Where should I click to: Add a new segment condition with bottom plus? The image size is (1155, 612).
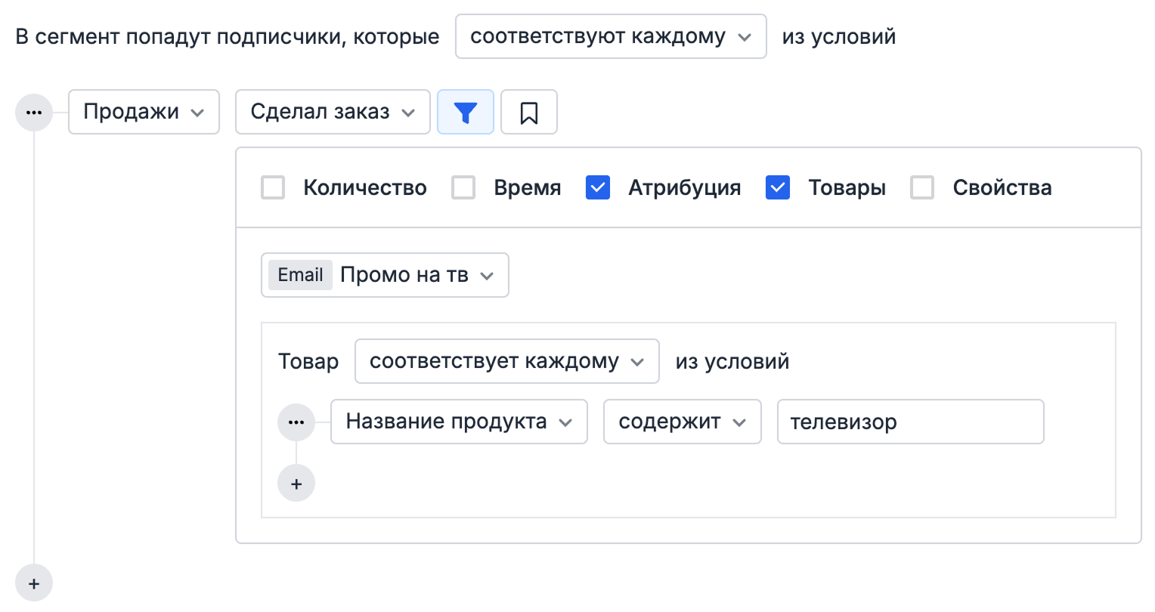point(33,583)
